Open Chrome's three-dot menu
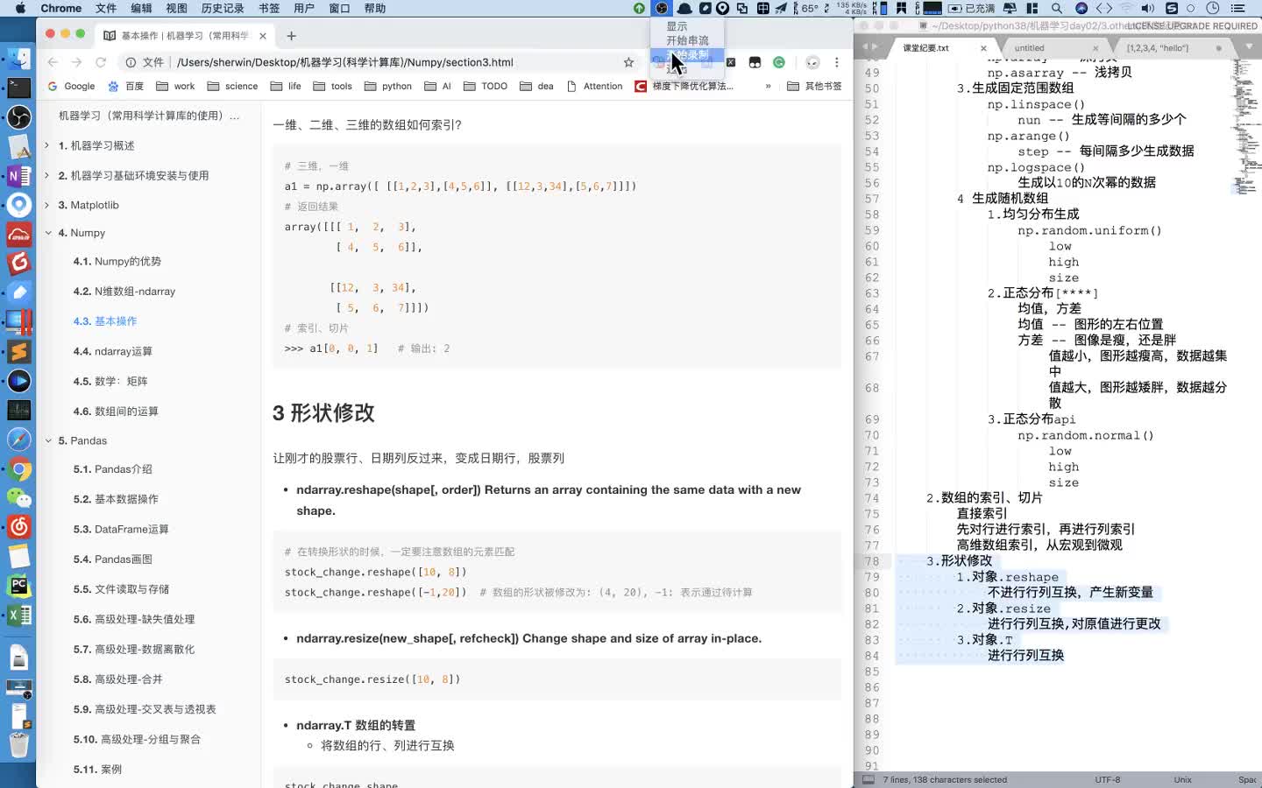The height and width of the screenshot is (788, 1262). [837, 62]
